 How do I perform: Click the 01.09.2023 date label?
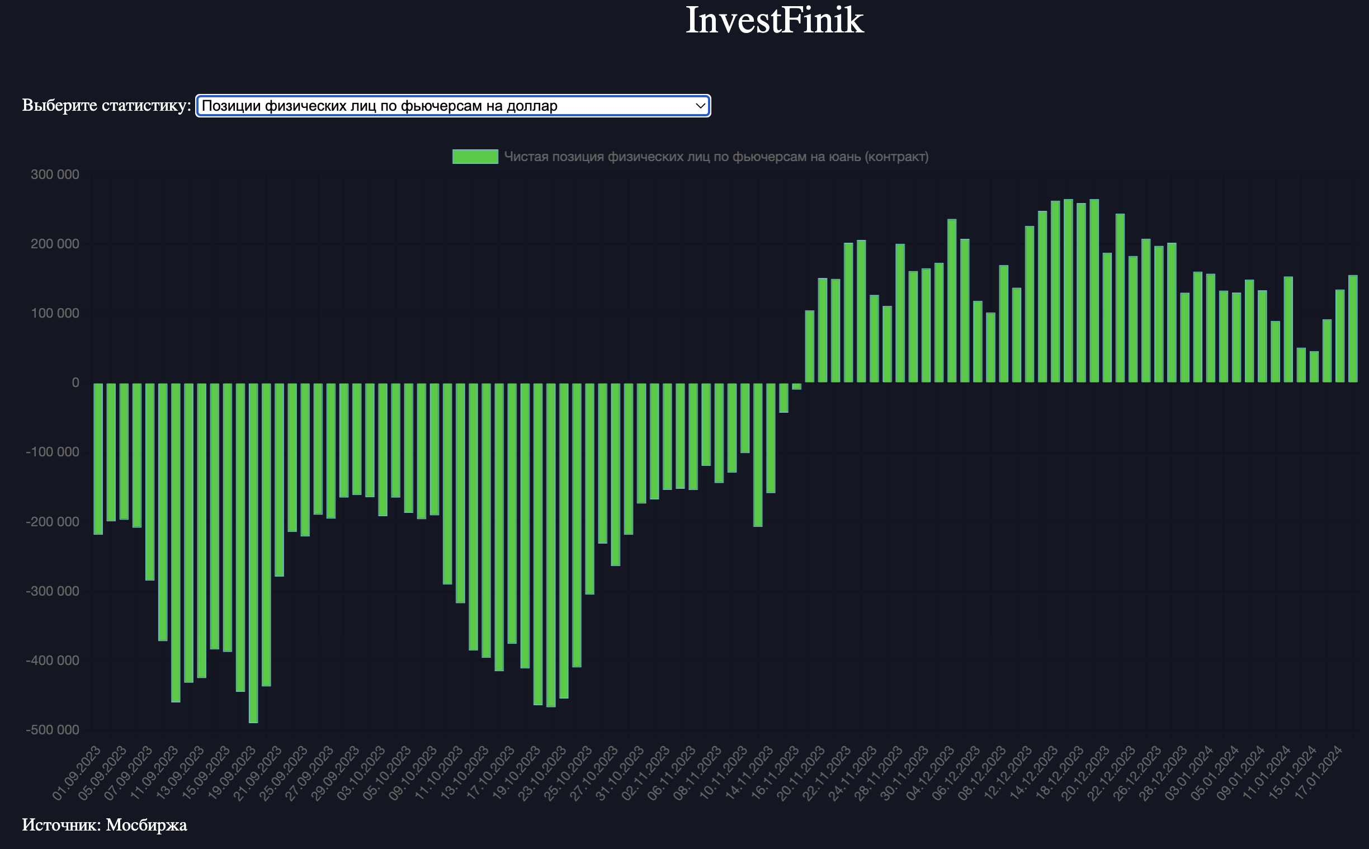[78, 773]
